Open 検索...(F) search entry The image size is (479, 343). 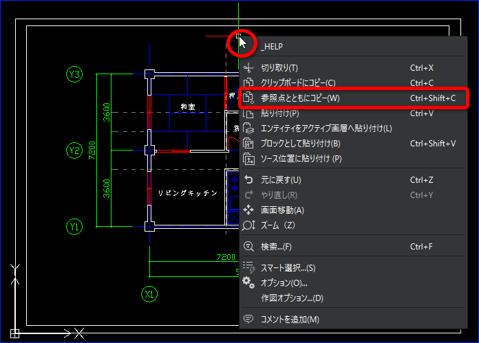353,246
